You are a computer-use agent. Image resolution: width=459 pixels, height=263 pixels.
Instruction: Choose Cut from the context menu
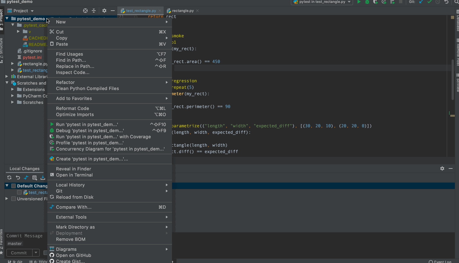(110, 32)
